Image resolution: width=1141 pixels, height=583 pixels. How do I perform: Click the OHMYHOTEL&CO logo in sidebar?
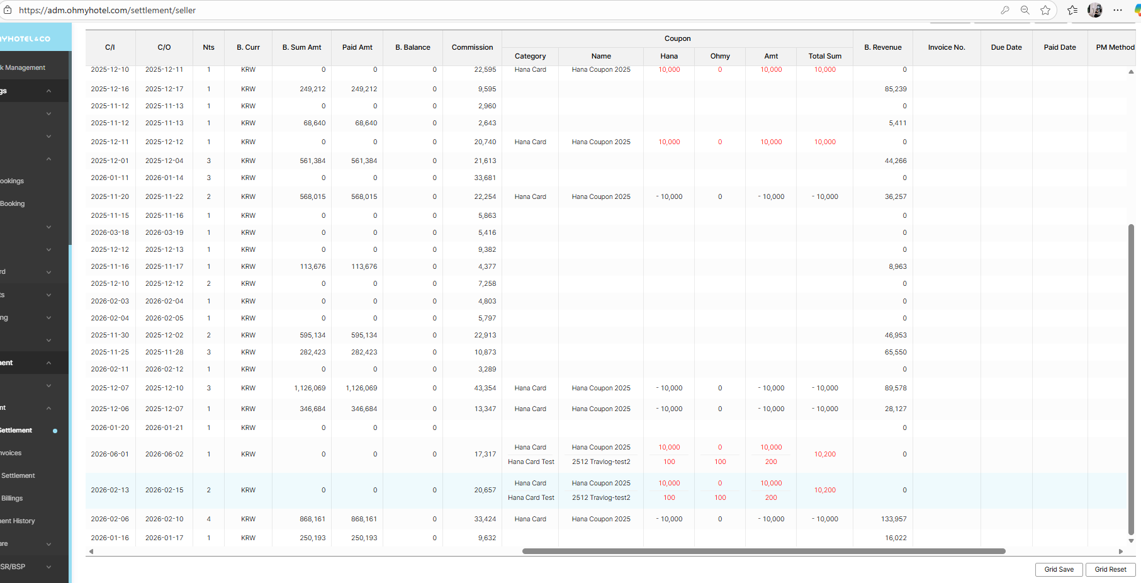coord(25,38)
